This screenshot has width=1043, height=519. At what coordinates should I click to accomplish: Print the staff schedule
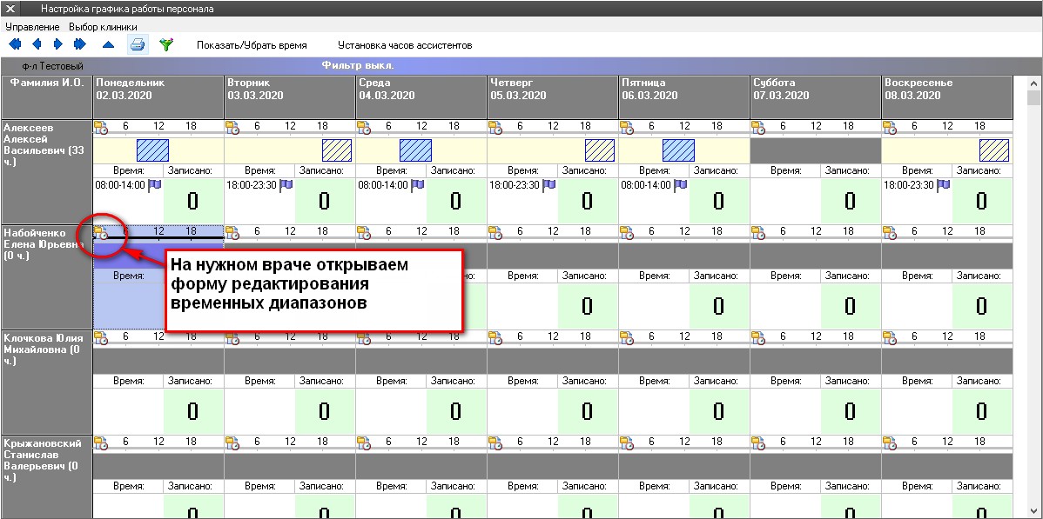(x=138, y=44)
